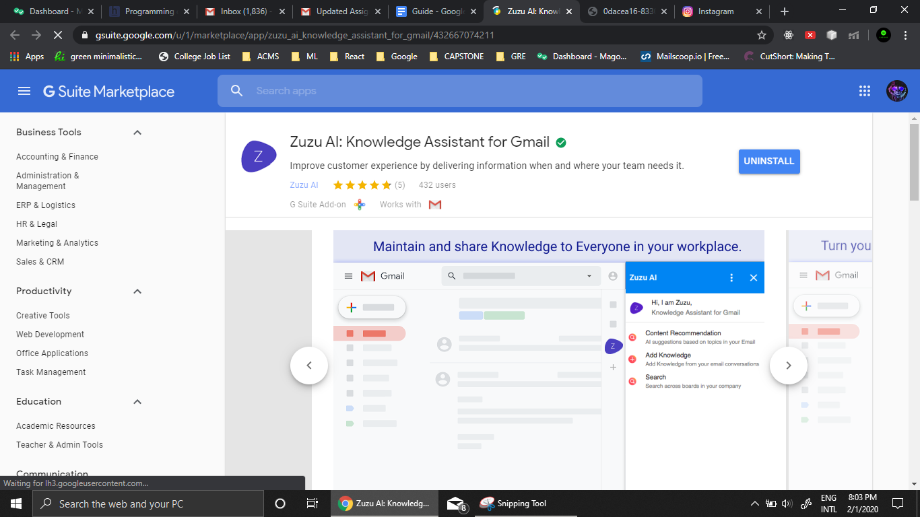Switch to the Programming browser tab
This screenshot has height=517, width=920.
(150, 11)
